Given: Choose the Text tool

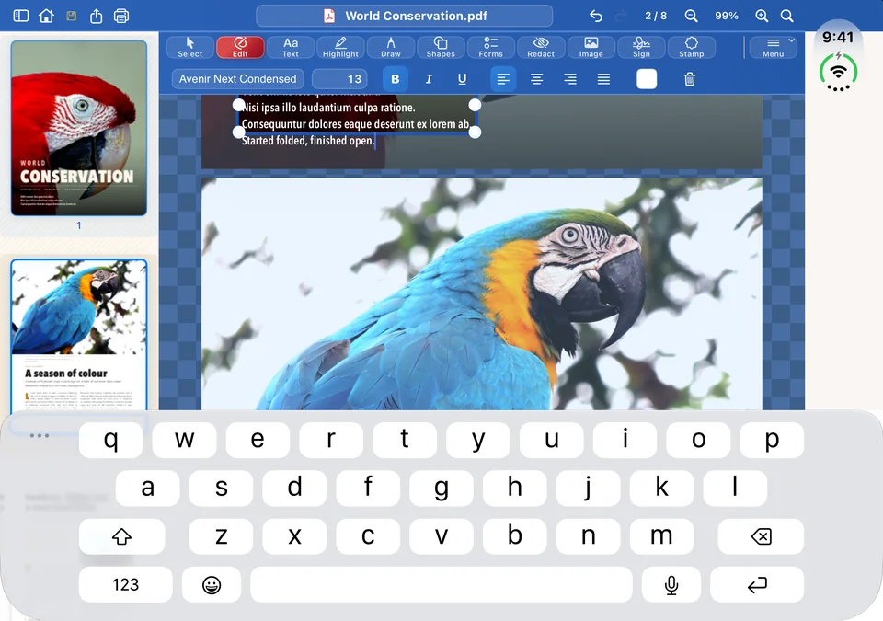Looking at the screenshot, I should pos(290,47).
